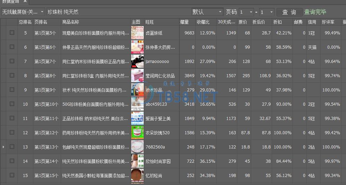Click the 好评率 column header
The image size is (346, 185).
(328, 22)
